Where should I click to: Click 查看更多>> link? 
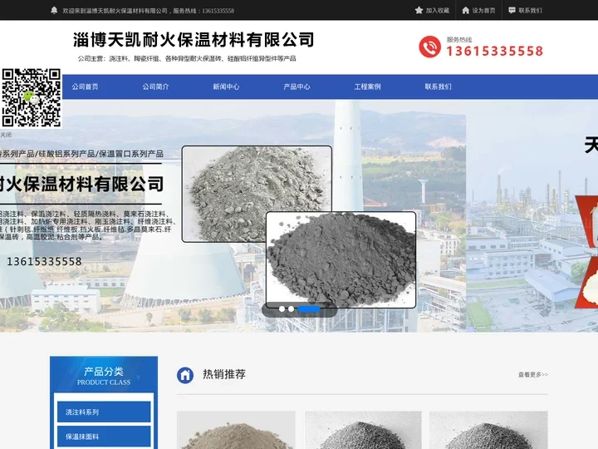point(533,374)
